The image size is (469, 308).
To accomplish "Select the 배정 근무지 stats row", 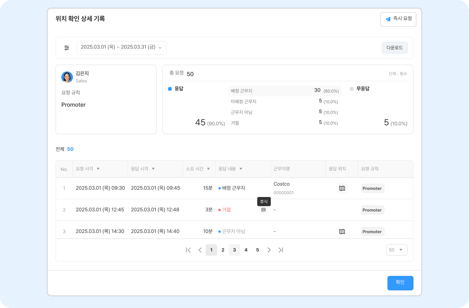I will (285, 91).
